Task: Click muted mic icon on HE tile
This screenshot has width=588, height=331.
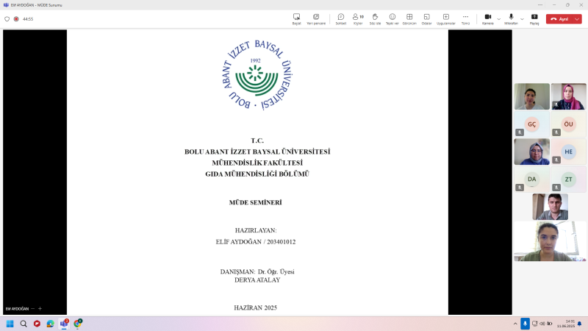Action: [556, 160]
